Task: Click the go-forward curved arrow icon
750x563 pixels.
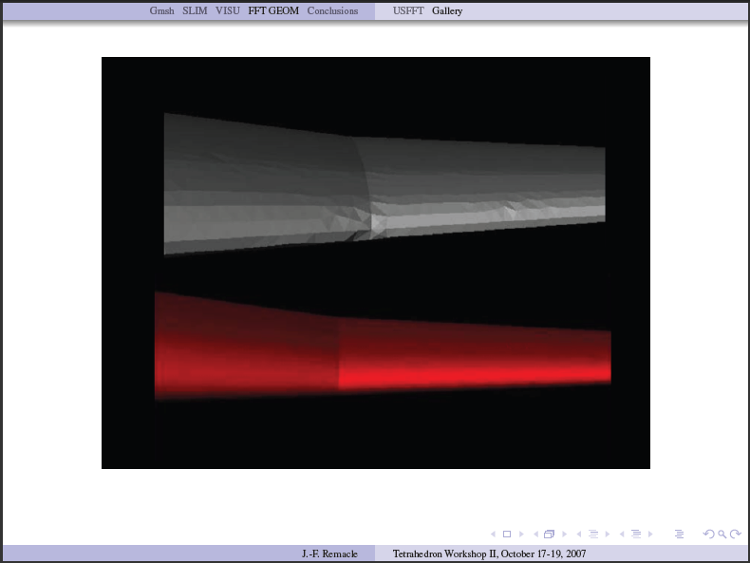Action: (x=736, y=534)
